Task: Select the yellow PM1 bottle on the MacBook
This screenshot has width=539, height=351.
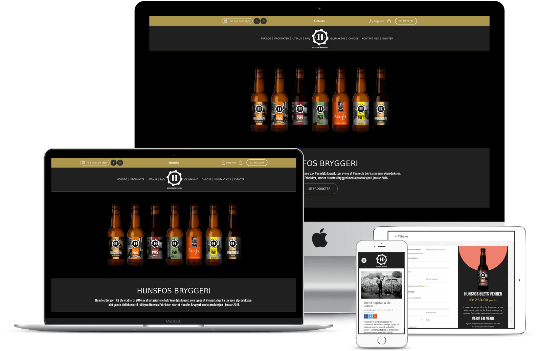Action: (214, 235)
